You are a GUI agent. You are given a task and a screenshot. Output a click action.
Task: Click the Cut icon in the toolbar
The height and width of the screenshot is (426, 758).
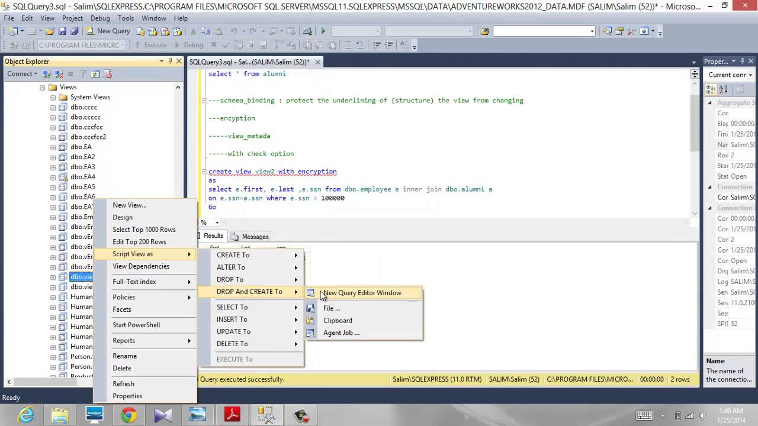click(193, 31)
